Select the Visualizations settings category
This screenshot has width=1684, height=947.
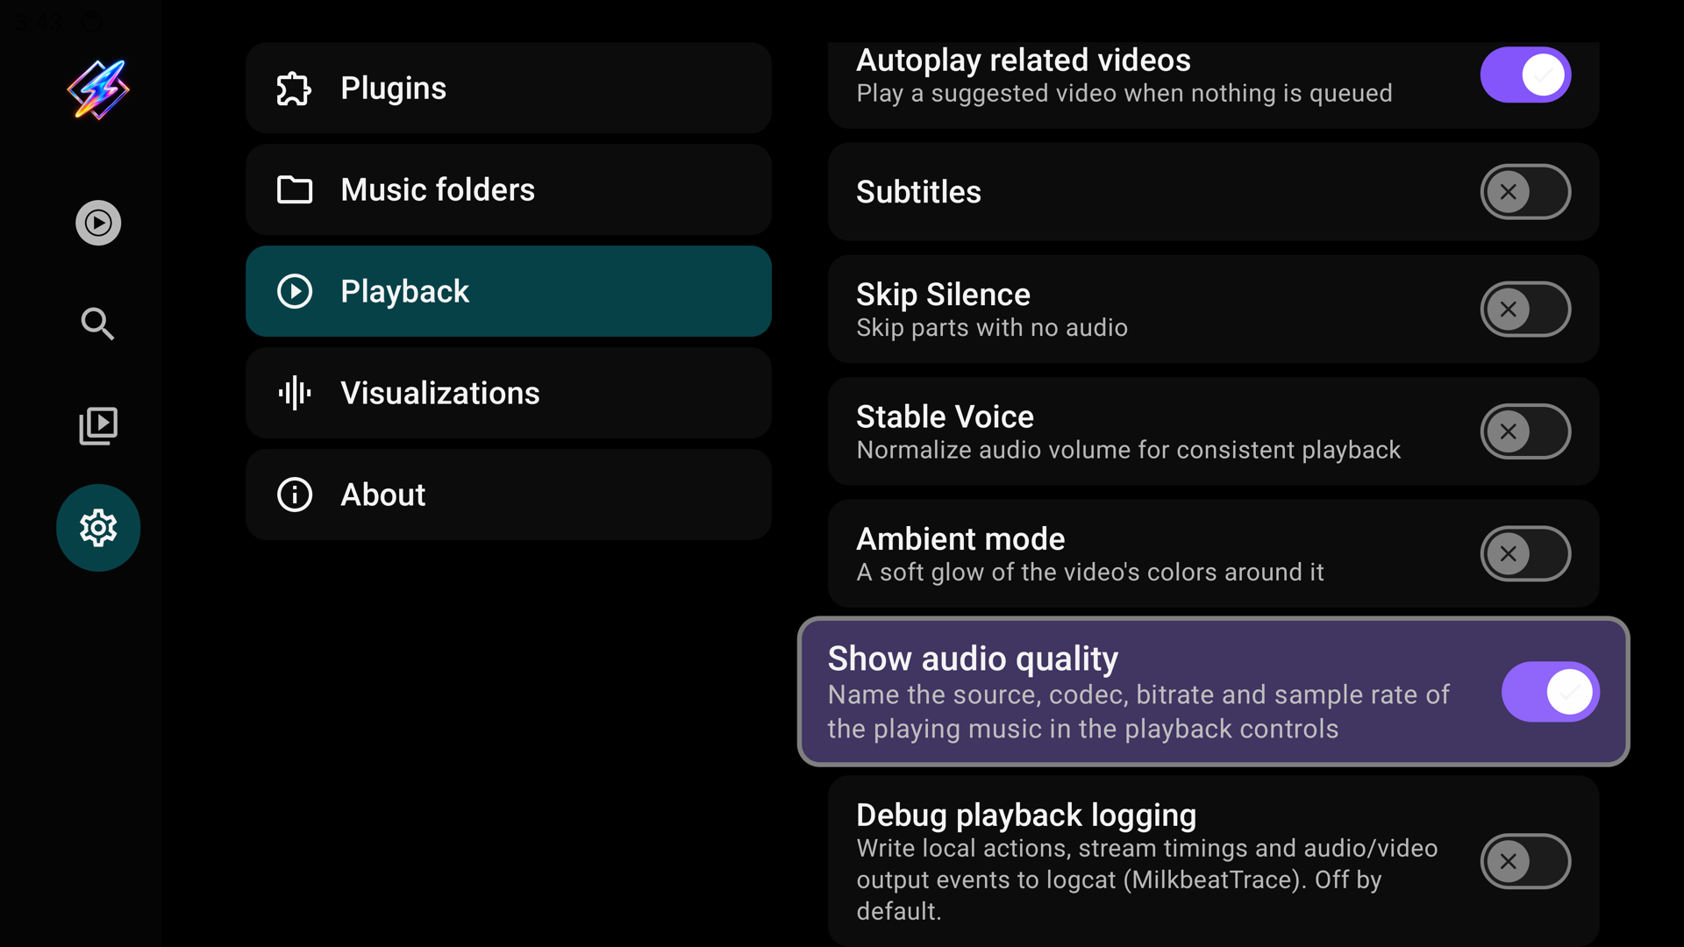(509, 393)
